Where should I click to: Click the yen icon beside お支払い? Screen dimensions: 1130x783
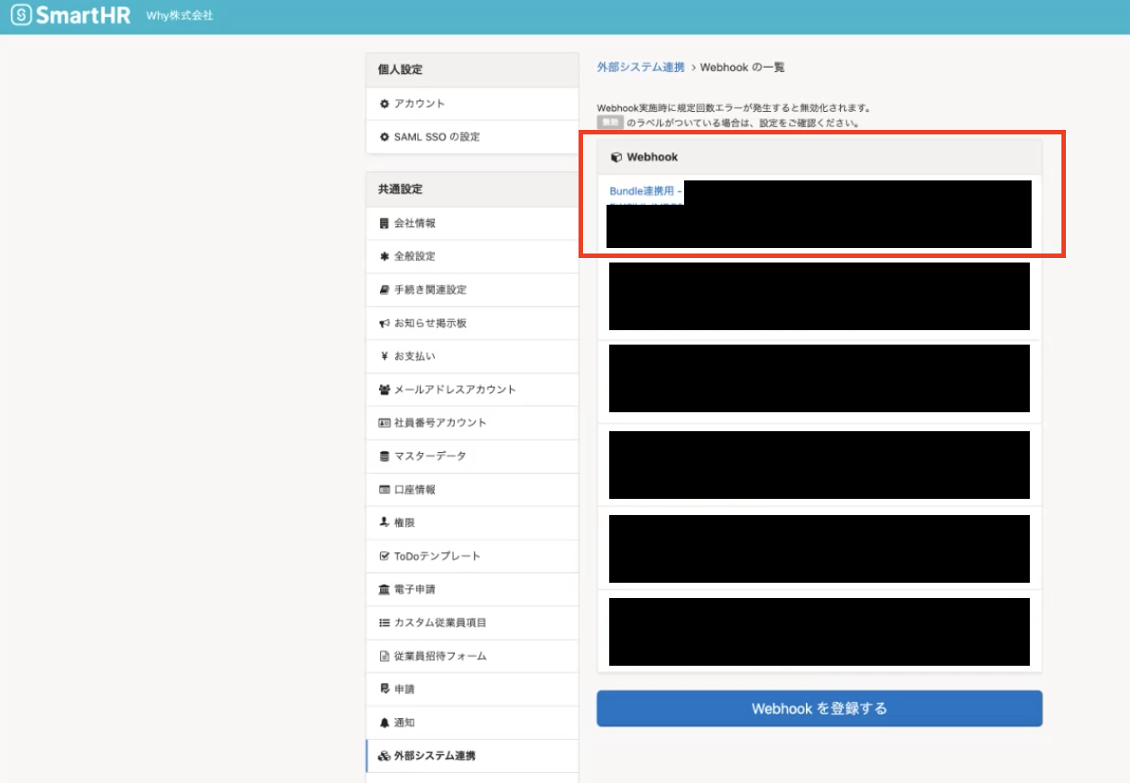384,356
